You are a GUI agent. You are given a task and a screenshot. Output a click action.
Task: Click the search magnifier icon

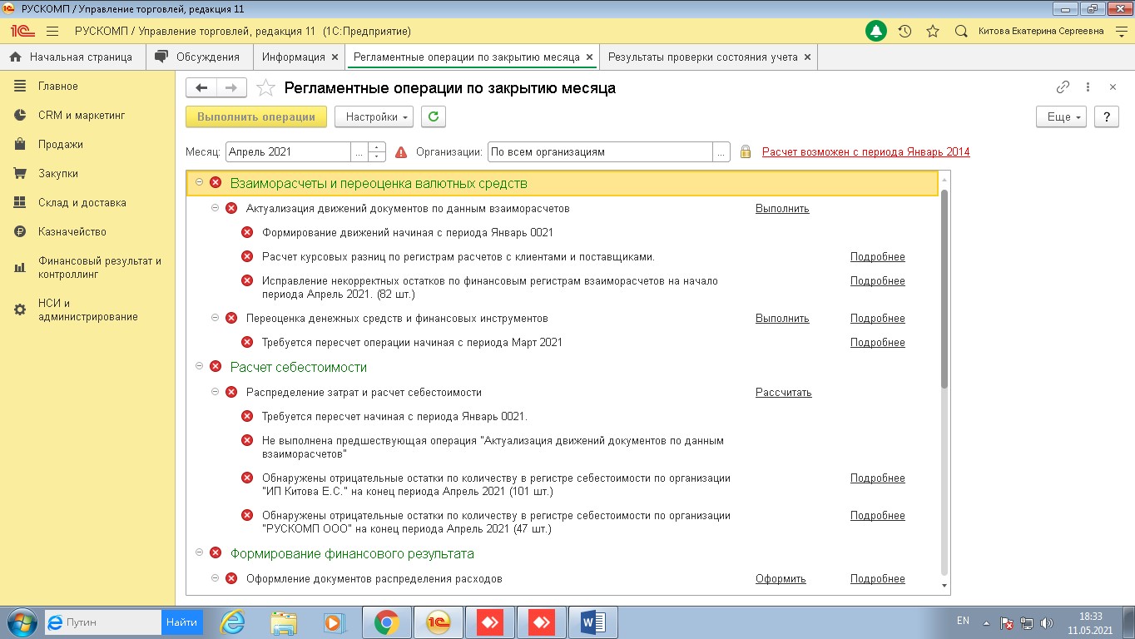(x=961, y=32)
